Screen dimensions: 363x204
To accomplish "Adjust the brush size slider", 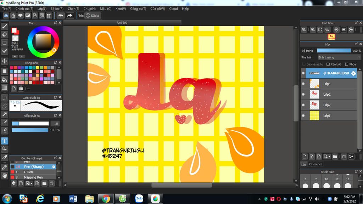I will [30, 124].
